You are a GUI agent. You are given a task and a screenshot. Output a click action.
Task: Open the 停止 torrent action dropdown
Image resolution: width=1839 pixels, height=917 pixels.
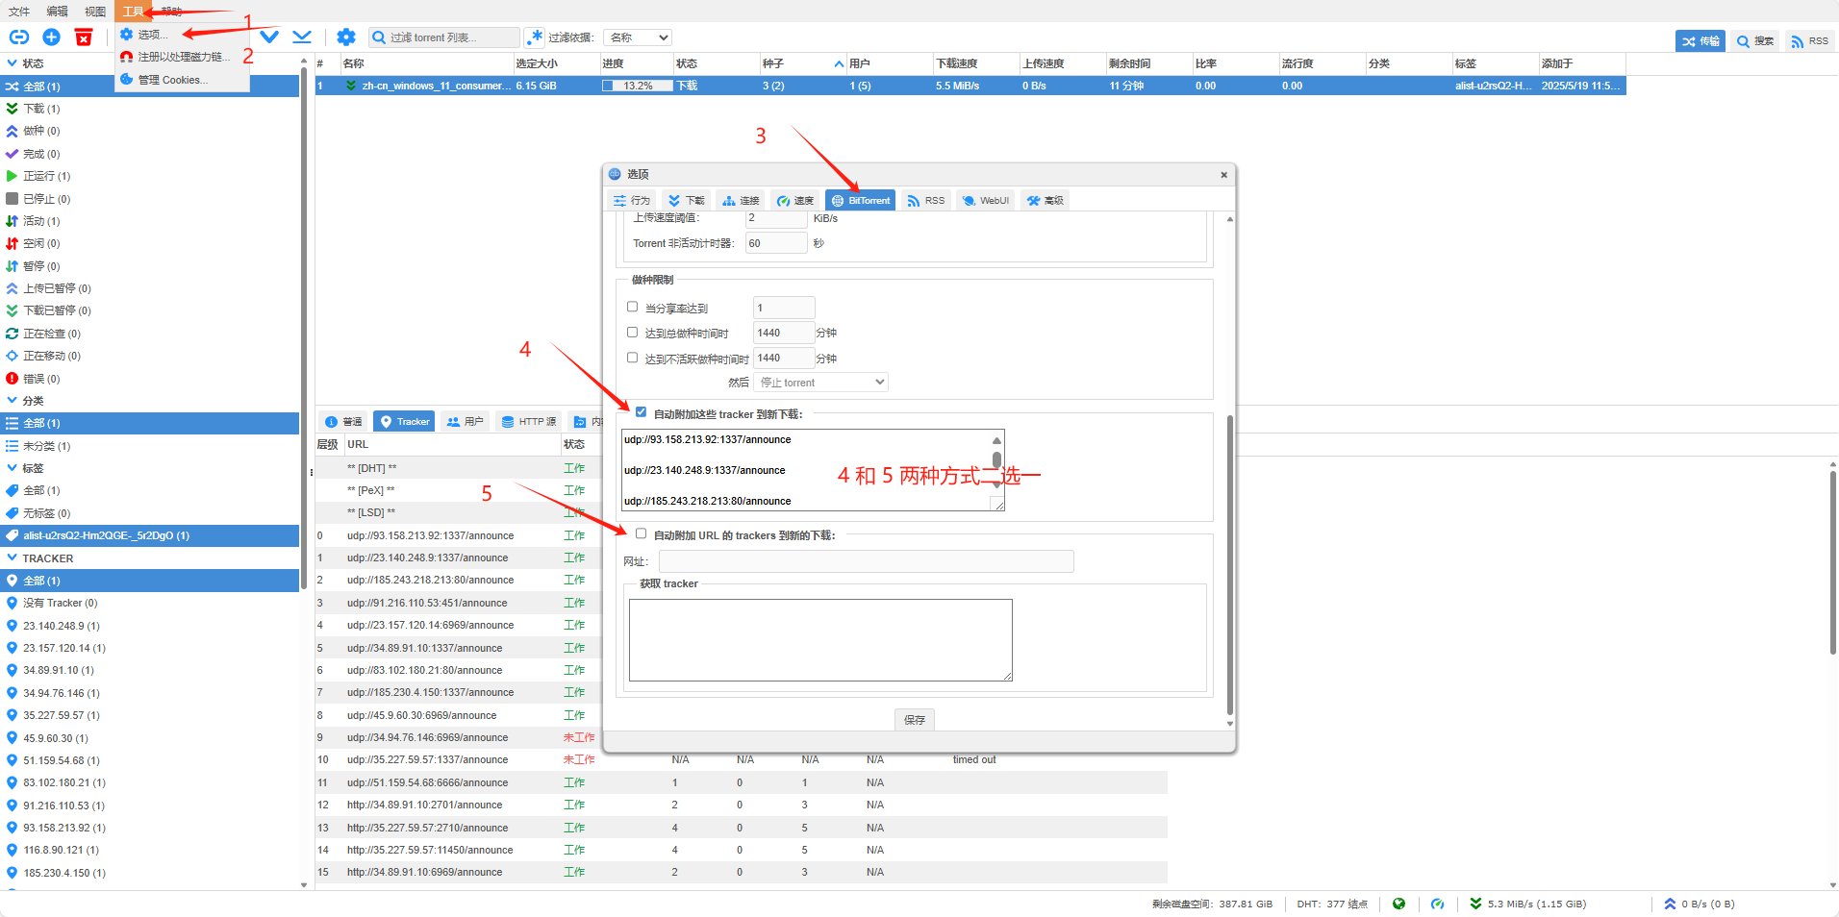(821, 383)
